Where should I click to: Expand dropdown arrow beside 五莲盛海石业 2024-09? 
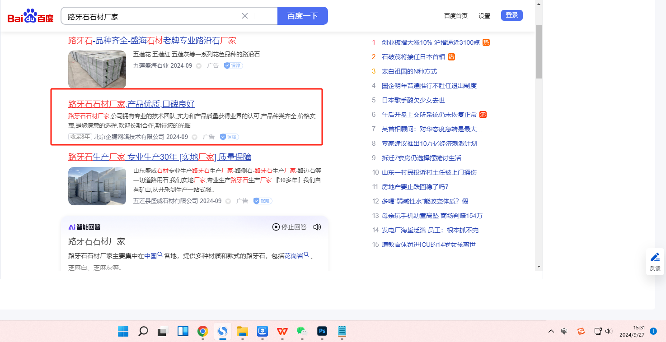click(x=199, y=66)
